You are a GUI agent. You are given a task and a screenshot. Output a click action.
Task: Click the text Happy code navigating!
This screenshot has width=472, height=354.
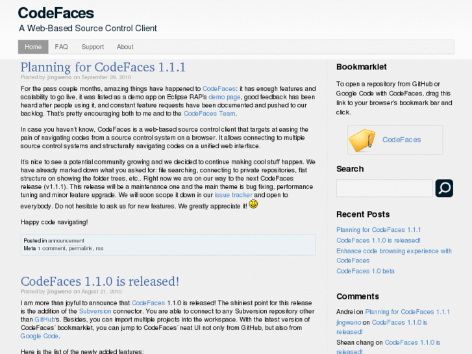point(54,222)
